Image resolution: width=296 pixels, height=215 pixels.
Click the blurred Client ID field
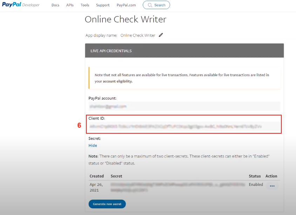[184, 126]
